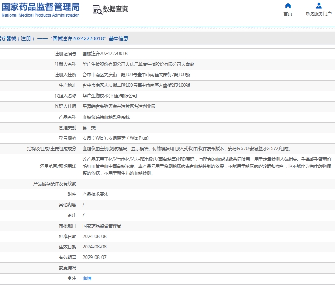Click the 数据查询 search document icon
Viewport: 335px width, 287px height.
(x=98, y=10)
